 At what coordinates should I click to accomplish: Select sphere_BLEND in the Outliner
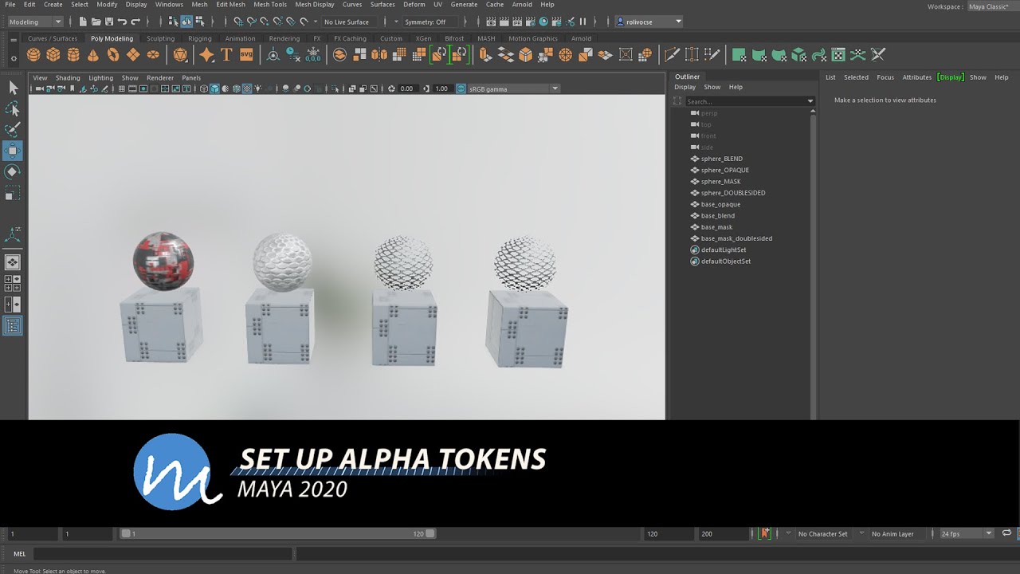click(x=721, y=159)
